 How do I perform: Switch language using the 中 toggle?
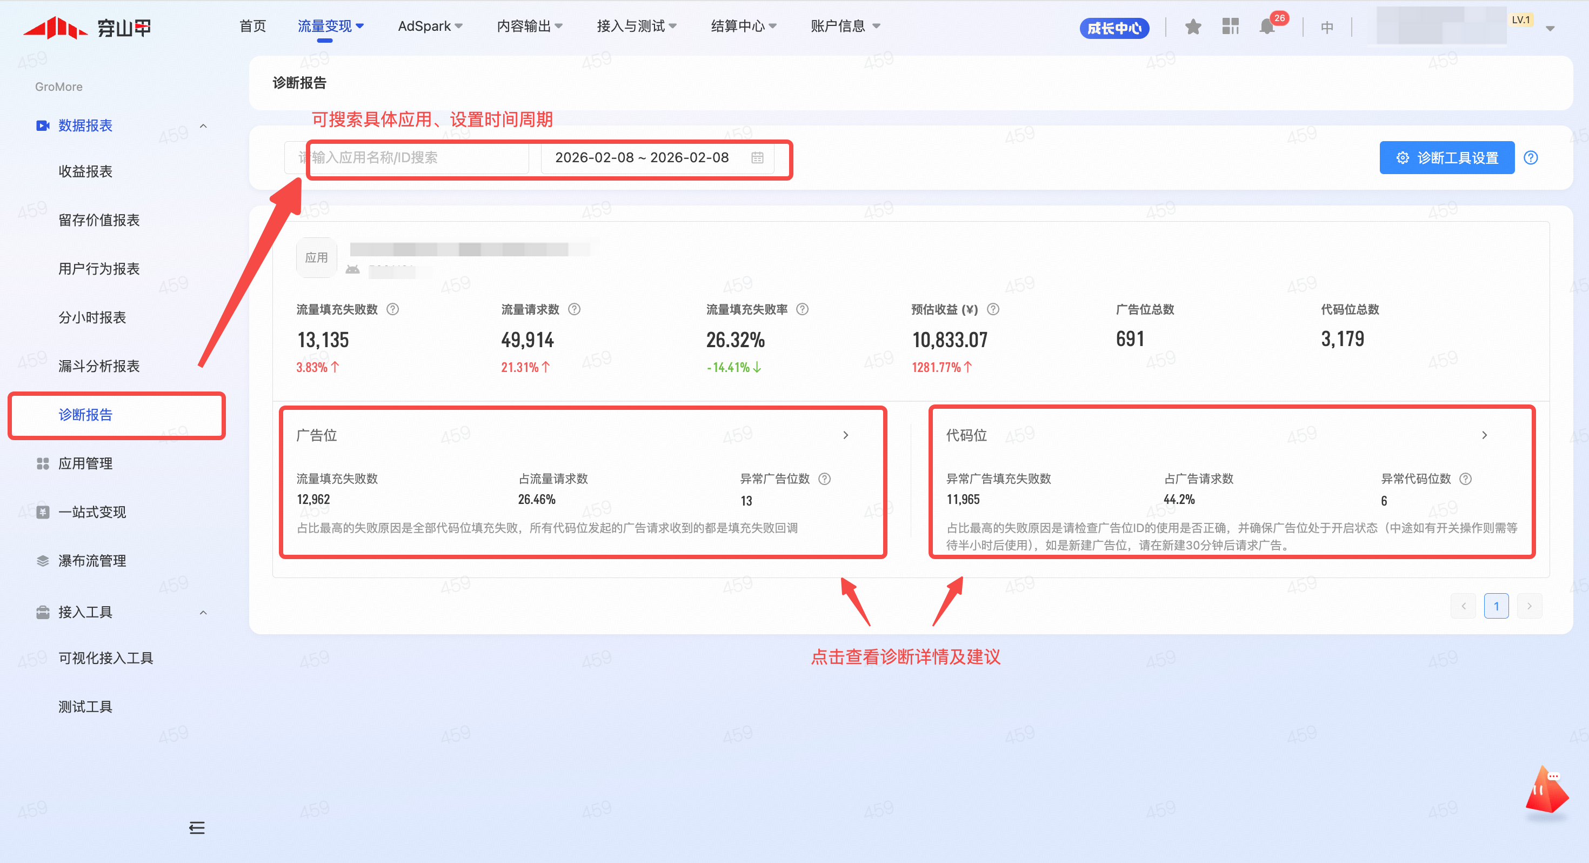pos(1327,27)
